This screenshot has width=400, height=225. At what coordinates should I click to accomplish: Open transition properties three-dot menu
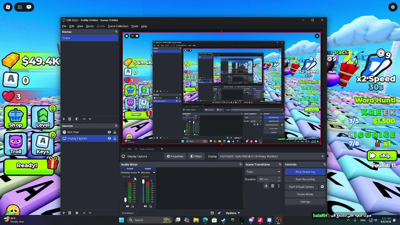pyautogui.click(x=279, y=186)
